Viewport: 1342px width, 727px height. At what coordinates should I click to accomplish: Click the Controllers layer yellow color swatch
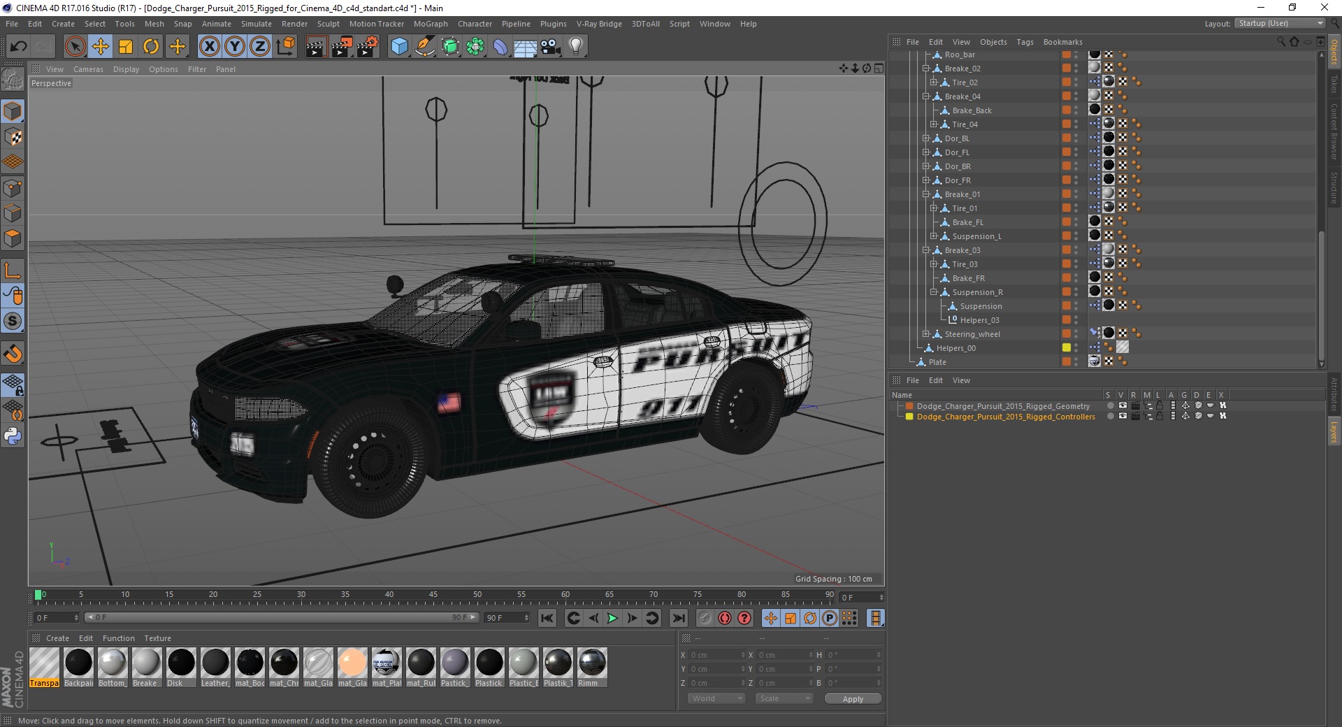coord(909,417)
